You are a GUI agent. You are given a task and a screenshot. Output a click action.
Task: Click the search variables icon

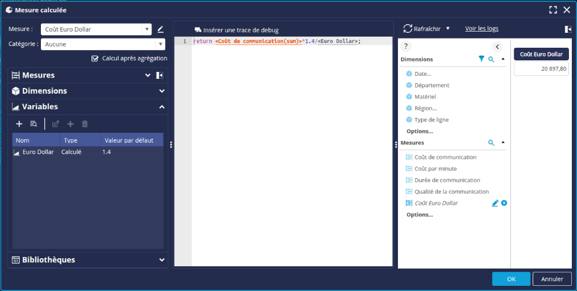(x=33, y=124)
